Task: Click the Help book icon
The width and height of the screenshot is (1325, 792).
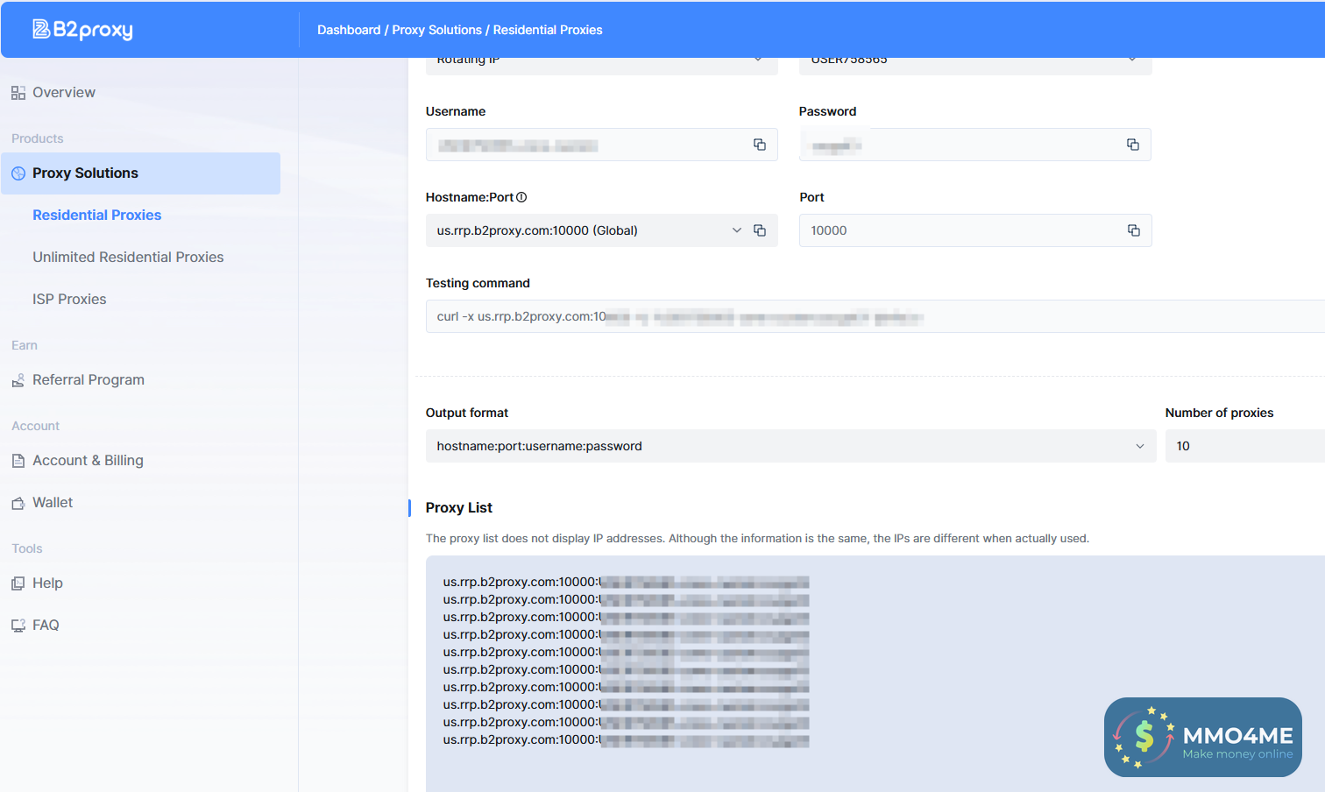Action: 18,583
